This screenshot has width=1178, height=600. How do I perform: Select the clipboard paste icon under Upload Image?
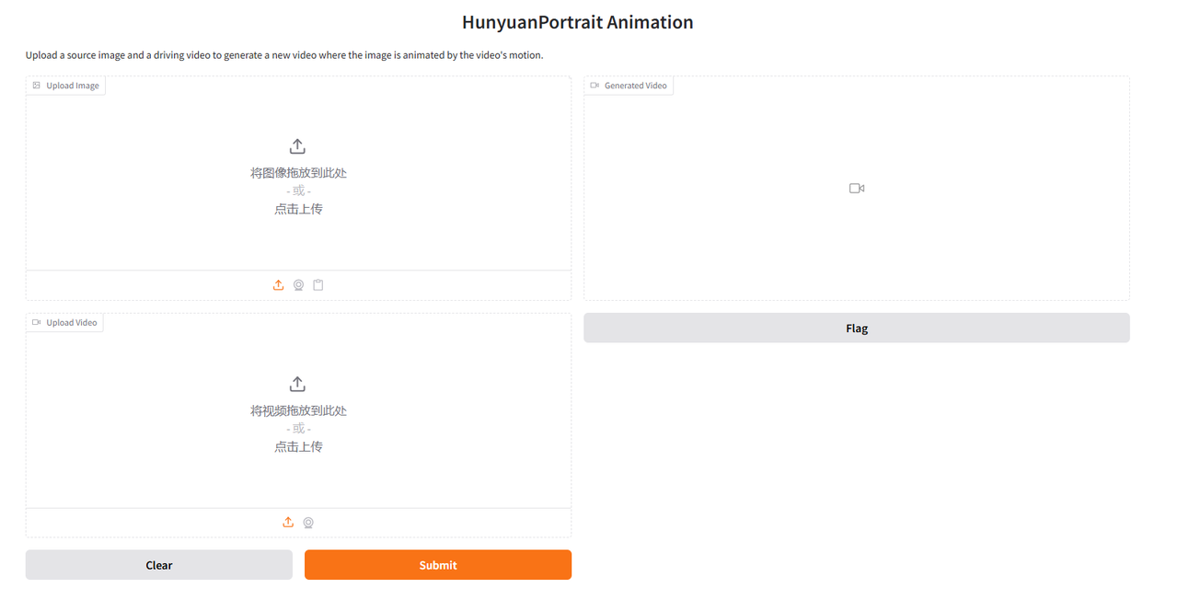pos(318,285)
